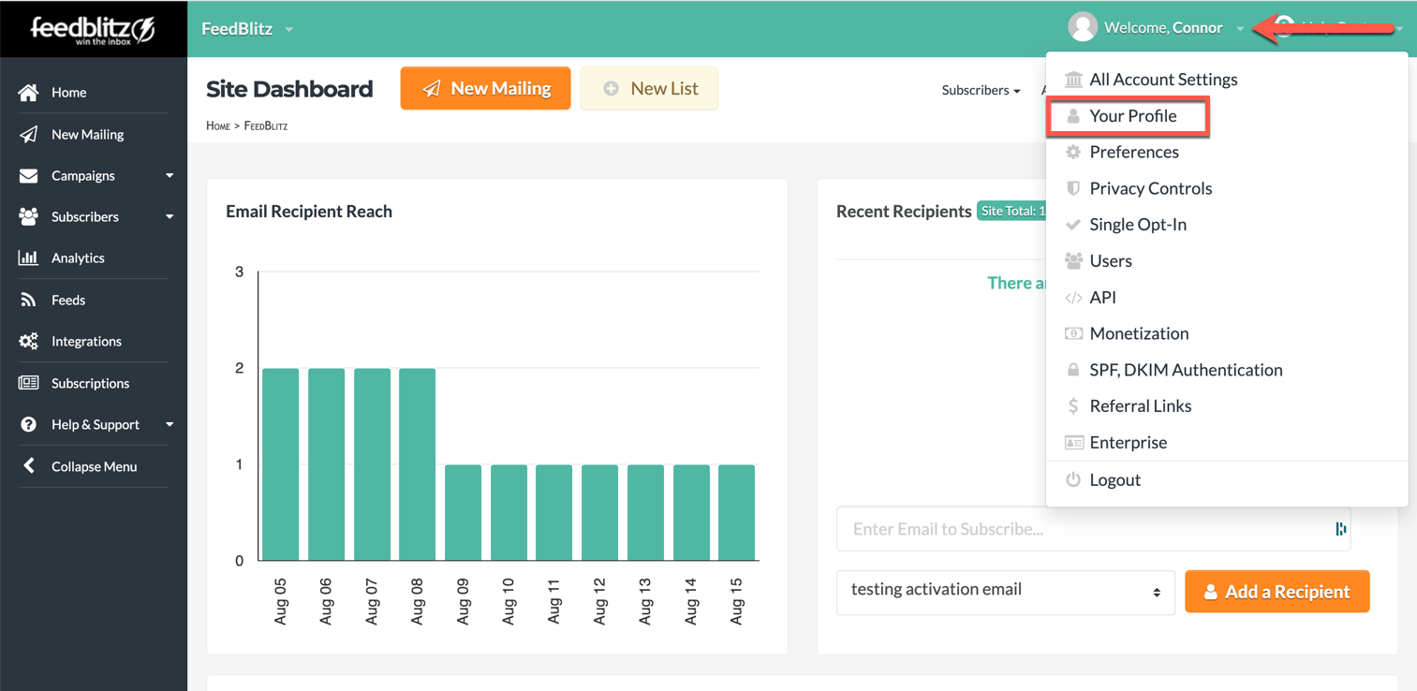Click the Collapse Menu chevron icon
Image resolution: width=1417 pixels, height=691 pixels.
click(29, 465)
